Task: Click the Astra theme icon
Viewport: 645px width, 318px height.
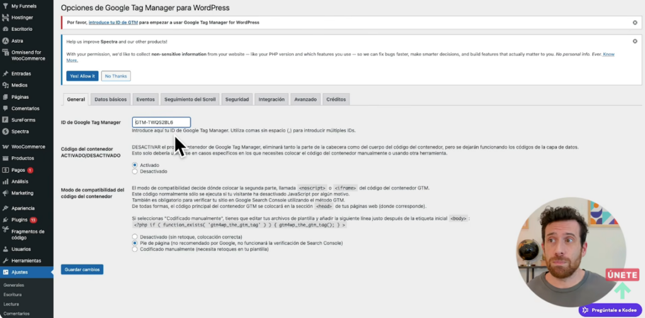Action: click(x=5, y=41)
